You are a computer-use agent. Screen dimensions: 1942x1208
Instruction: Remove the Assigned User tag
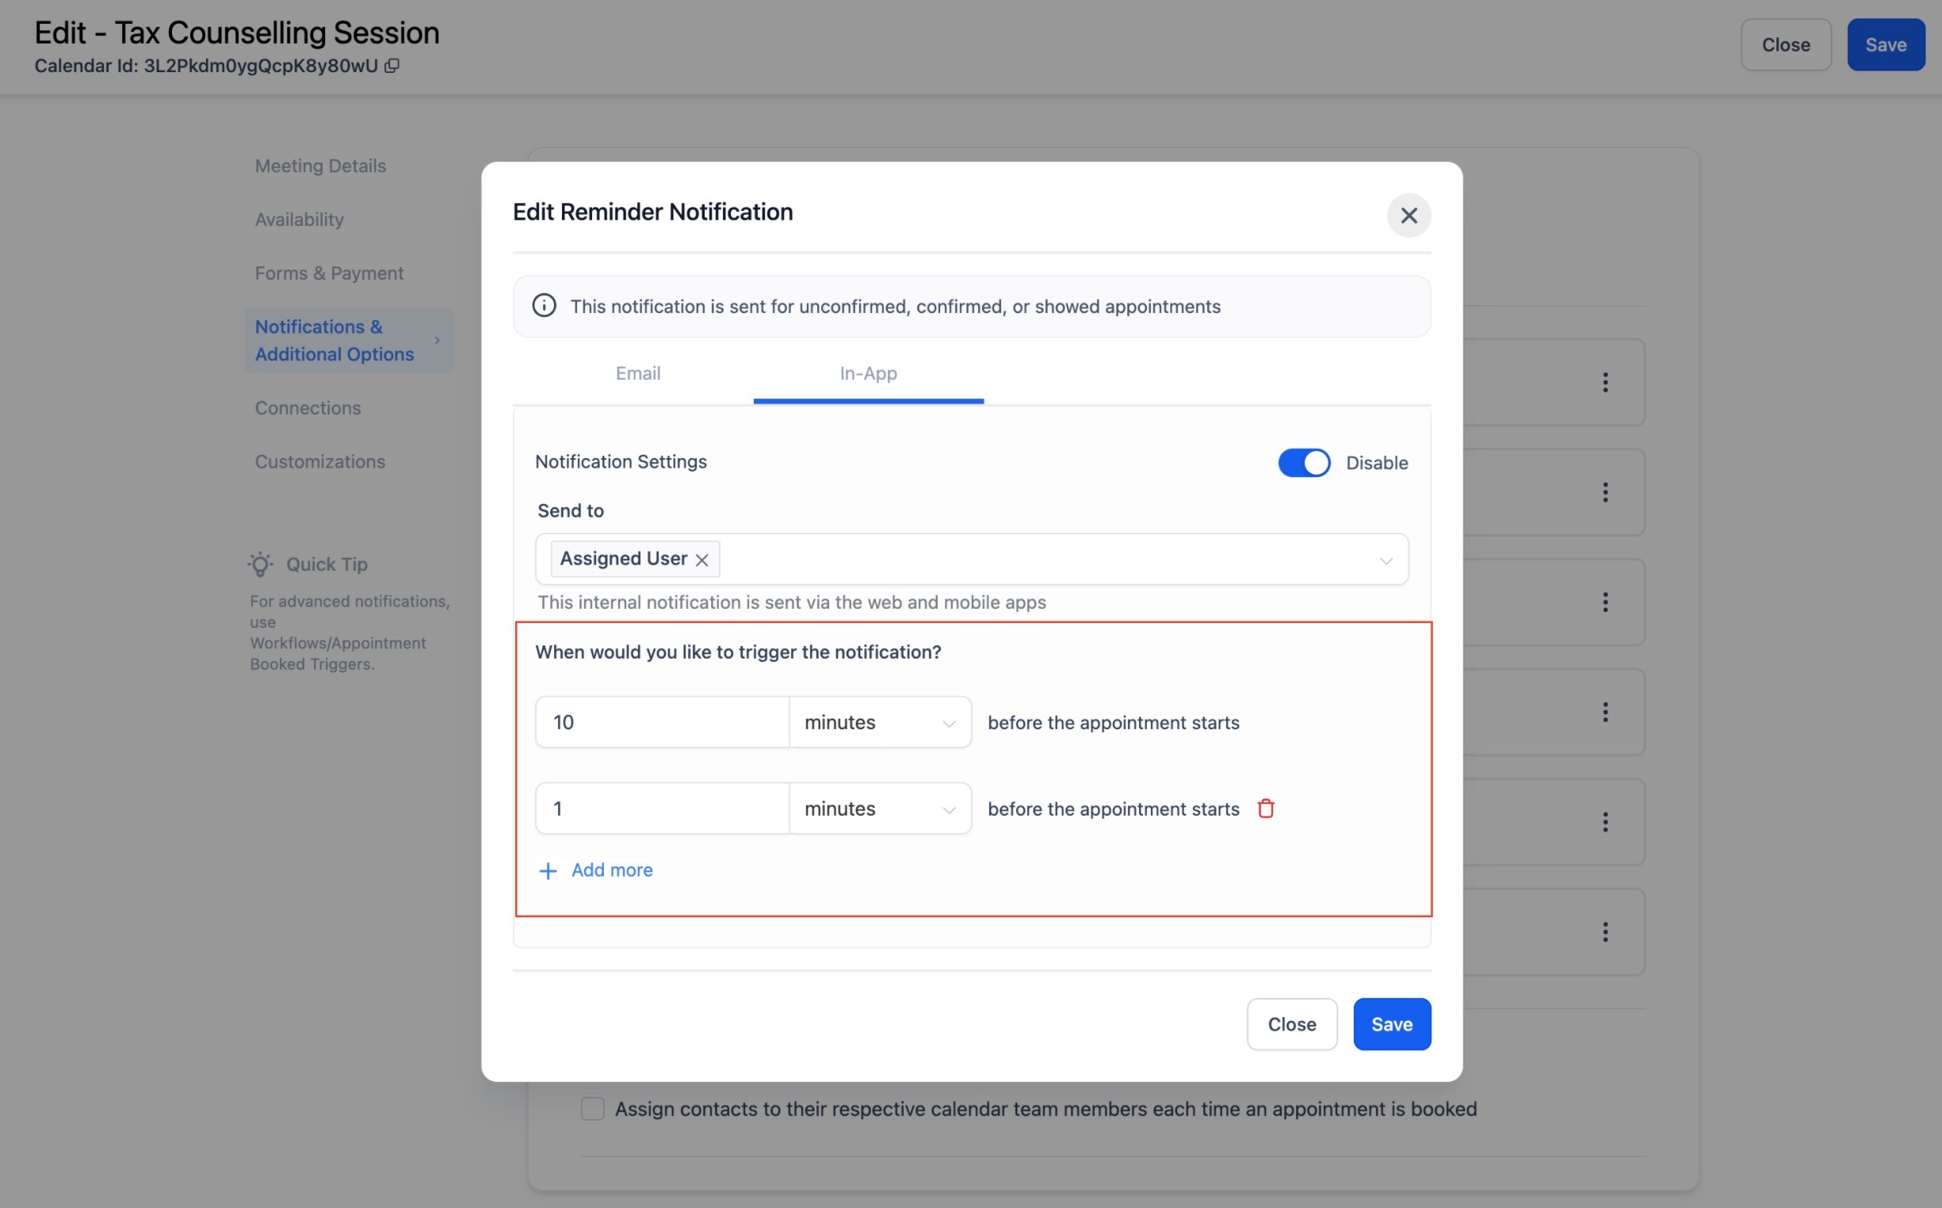pyautogui.click(x=701, y=560)
